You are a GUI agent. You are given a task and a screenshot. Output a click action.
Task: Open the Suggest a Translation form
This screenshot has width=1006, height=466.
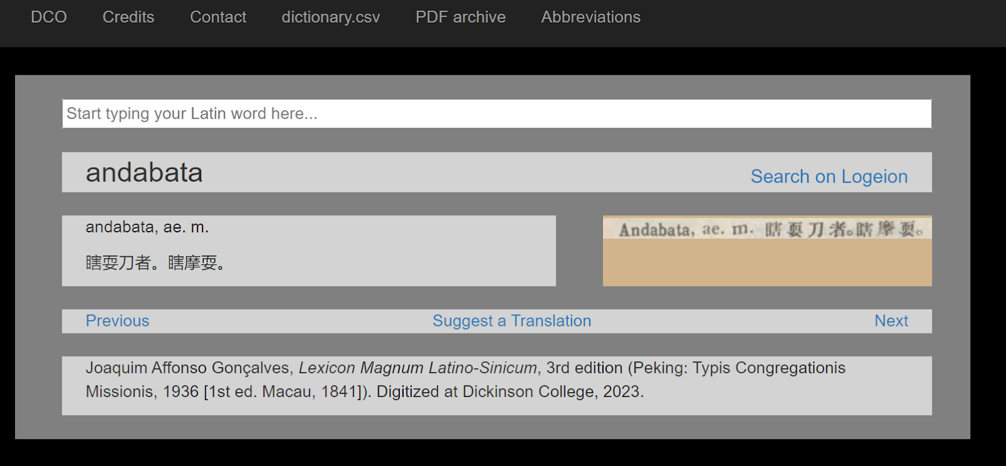[x=511, y=320]
